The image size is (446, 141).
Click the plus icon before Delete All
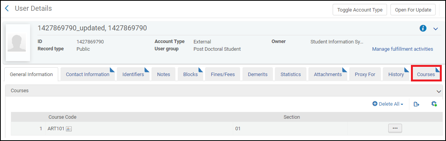pos(375,104)
